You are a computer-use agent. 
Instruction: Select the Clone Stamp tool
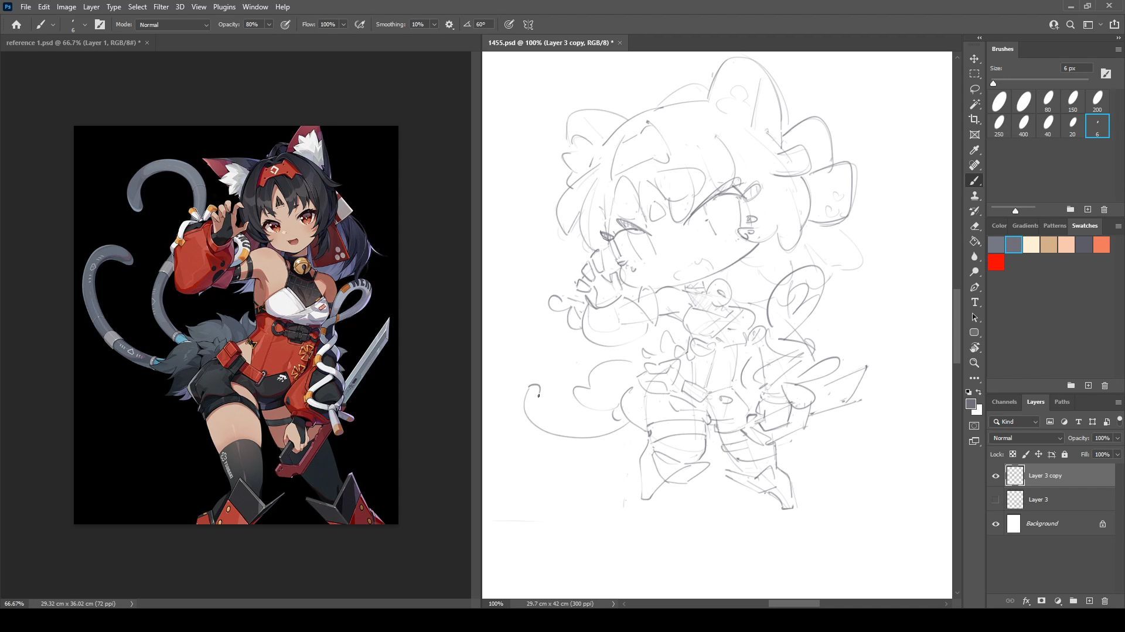(974, 195)
